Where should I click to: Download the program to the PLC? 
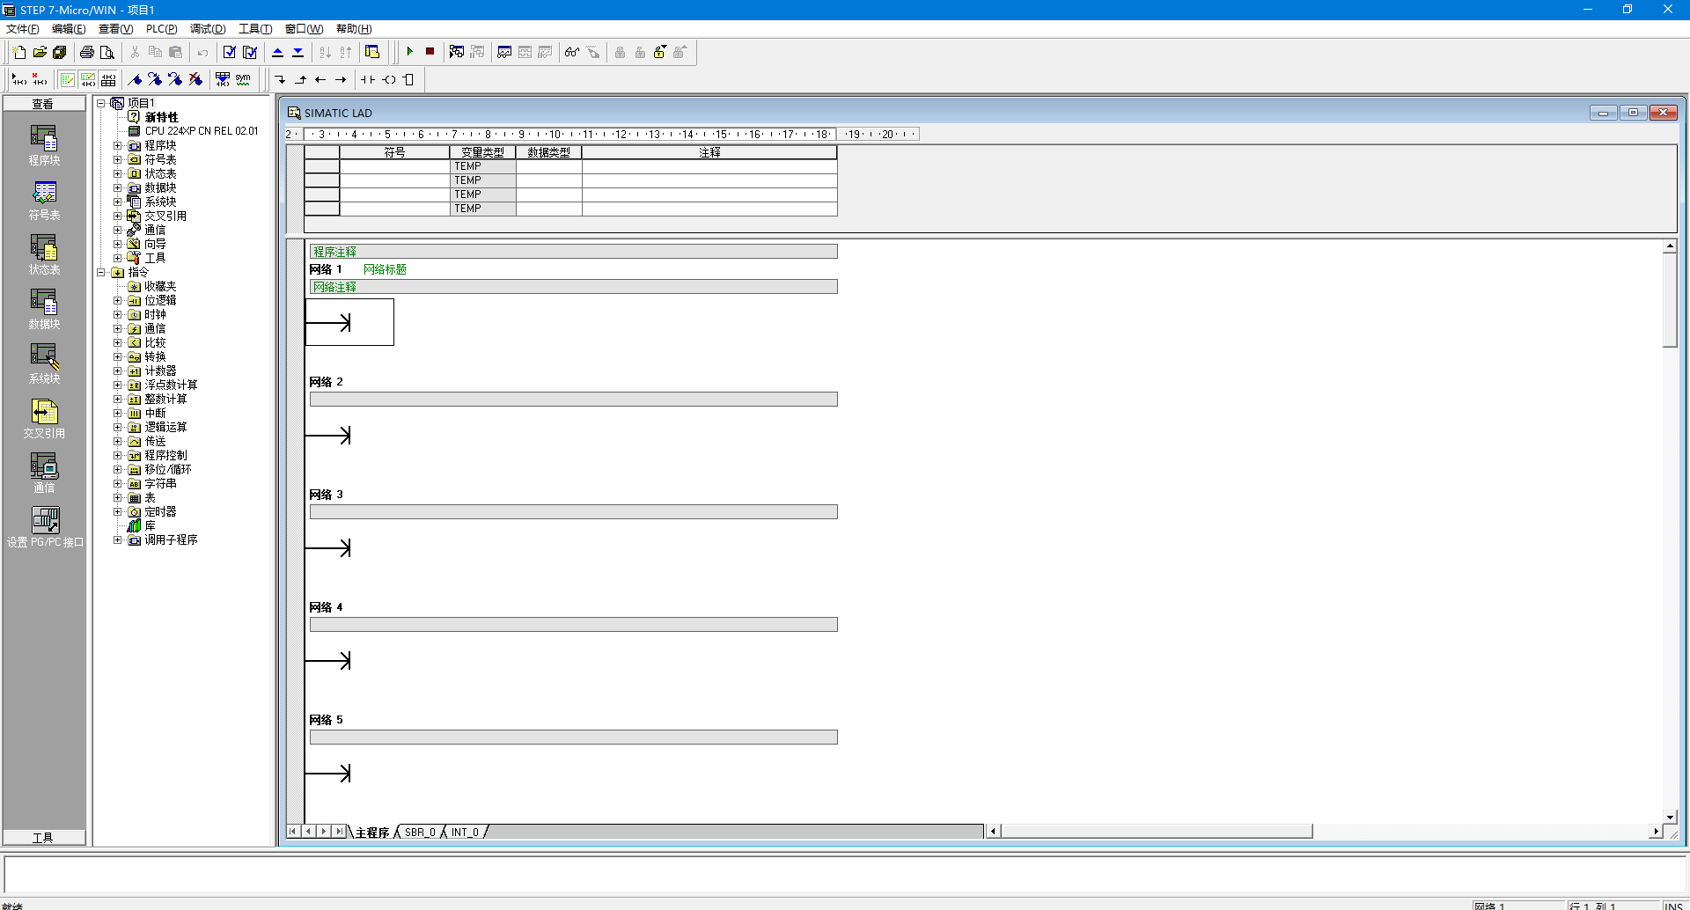[298, 52]
